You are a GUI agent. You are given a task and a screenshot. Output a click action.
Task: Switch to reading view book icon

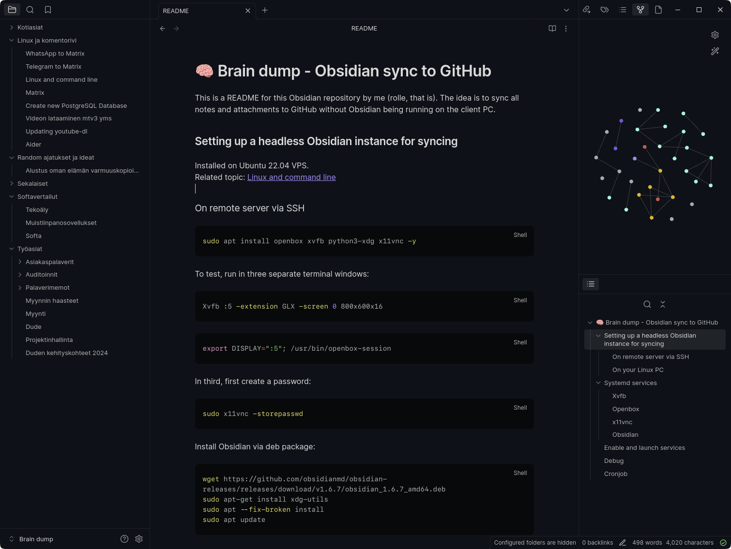coord(552,29)
